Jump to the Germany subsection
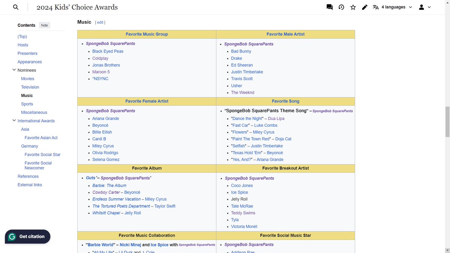 pos(30,146)
